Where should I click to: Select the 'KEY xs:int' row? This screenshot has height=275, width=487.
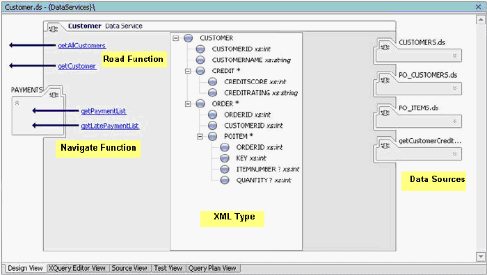[251, 158]
